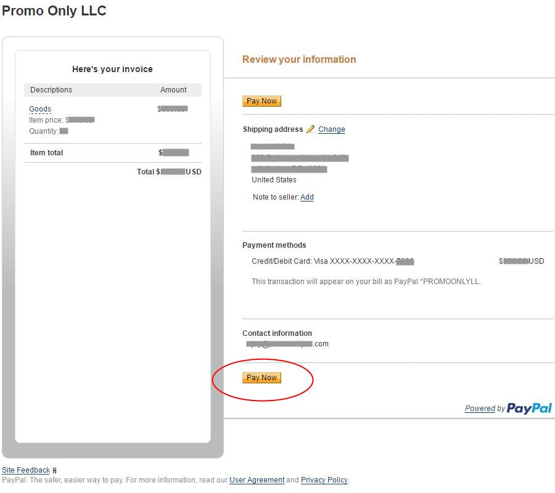Viewport: 555px width, 493px height.
Task: Open the Goods item description link
Action: click(40, 109)
